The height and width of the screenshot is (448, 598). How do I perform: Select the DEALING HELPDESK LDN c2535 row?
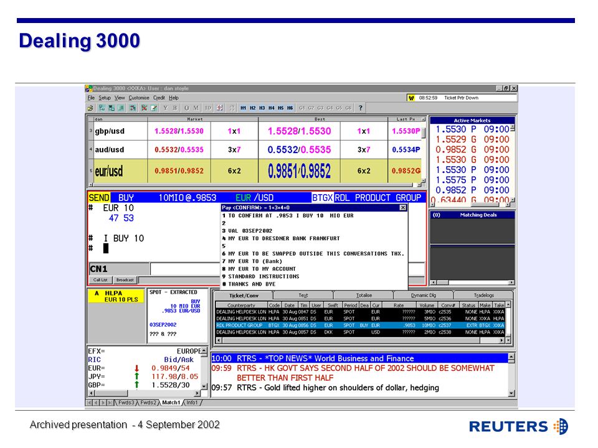(x=361, y=312)
